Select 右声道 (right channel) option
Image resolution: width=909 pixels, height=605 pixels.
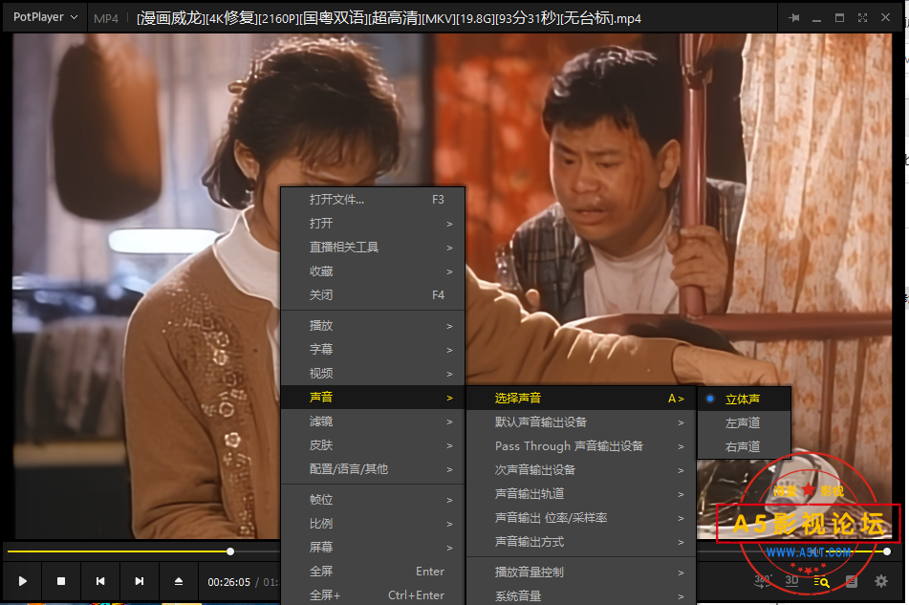point(745,446)
